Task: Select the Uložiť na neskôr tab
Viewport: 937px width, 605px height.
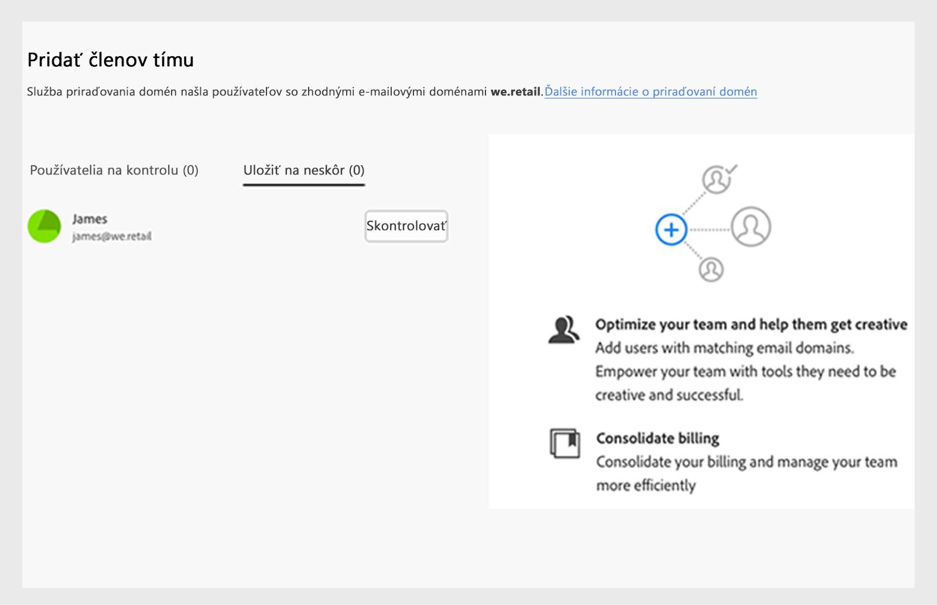Action: [304, 170]
